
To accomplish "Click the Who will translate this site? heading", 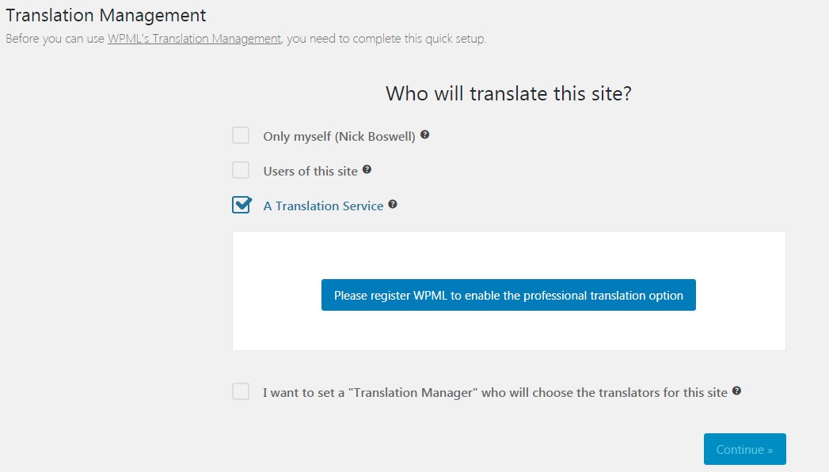I will tap(508, 93).
